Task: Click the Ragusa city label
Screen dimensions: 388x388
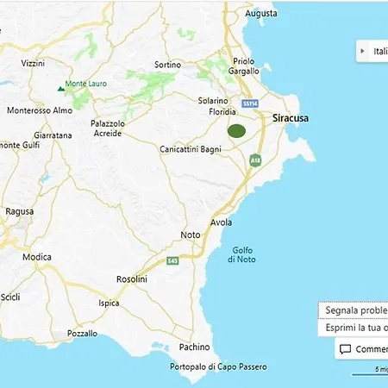Action: point(20,212)
